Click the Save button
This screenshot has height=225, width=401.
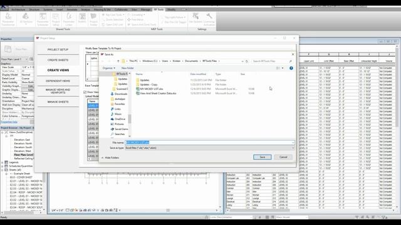263,157
